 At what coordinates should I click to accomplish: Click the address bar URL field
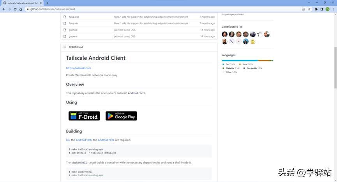click(x=163, y=9)
